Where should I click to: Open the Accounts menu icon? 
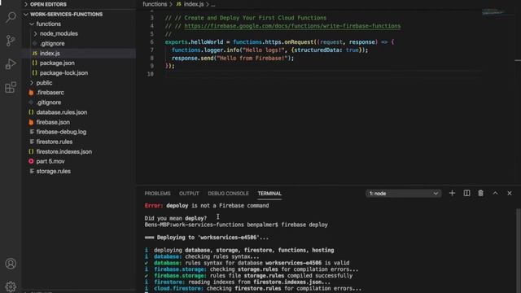pyautogui.click(x=11, y=264)
